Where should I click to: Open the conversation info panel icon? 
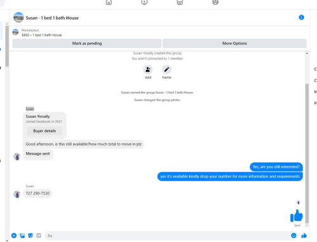301,18
